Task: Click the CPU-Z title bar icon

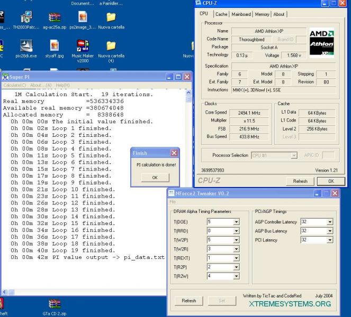Action: (x=198, y=3)
